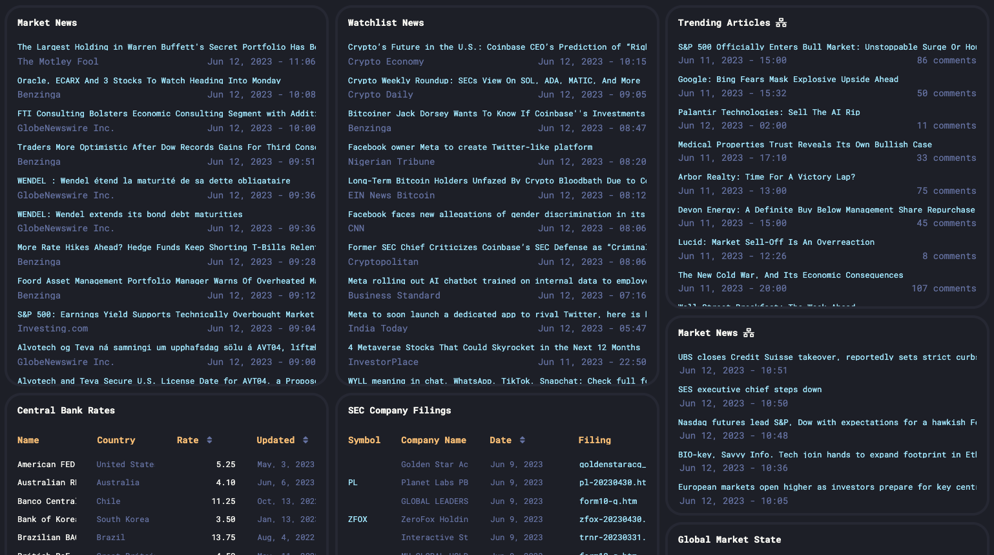
Task: Open the trnr-20230331 filing link
Action: (x=612, y=538)
